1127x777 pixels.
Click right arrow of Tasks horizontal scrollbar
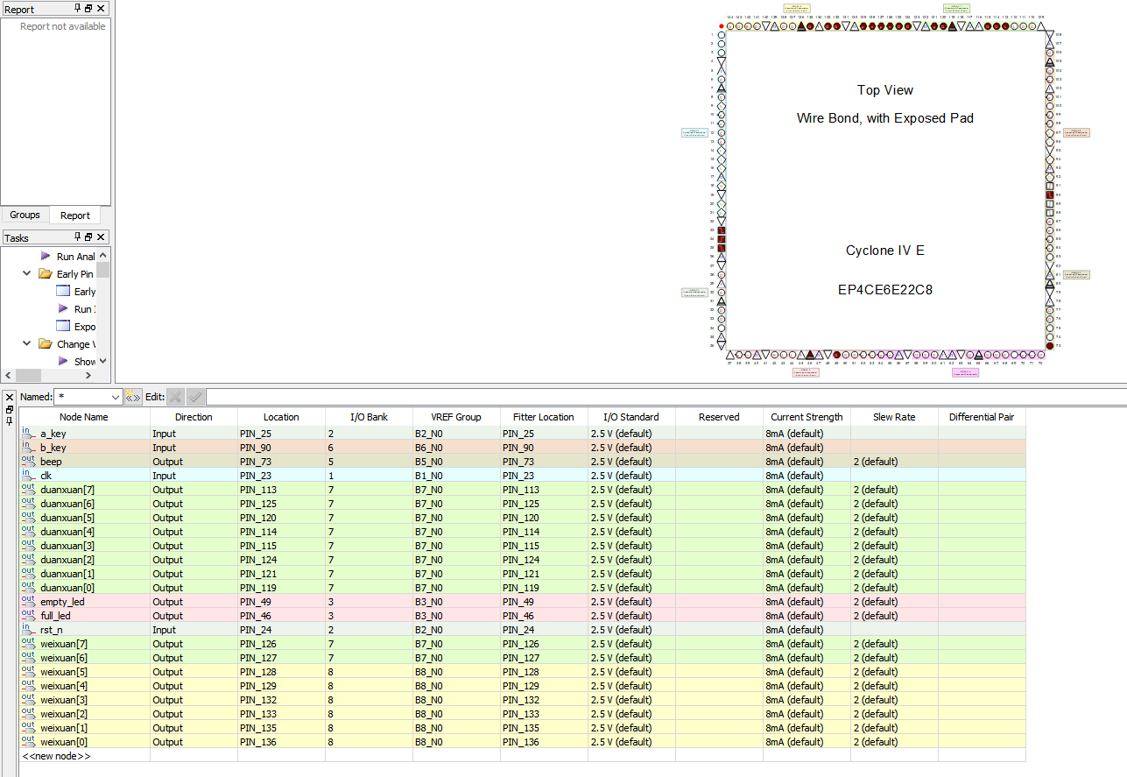pos(89,375)
